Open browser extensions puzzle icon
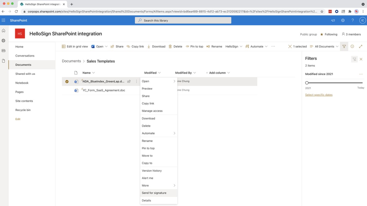The height and width of the screenshot is (206, 367). (x=350, y=12)
